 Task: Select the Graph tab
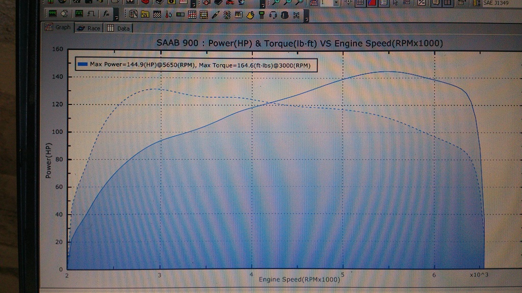point(59,28)
